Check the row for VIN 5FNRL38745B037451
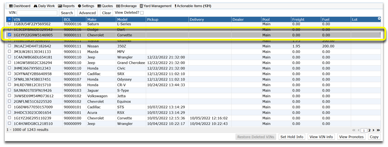Screen dimensions: 388x147 [9, 79]
